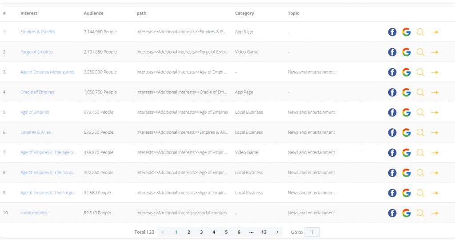Image resolution: width=455 pixels, height=240 pixels.
Task: Facebook icon in the 439,820 People row
Action: pyautogui.click(x=392, y=152)
